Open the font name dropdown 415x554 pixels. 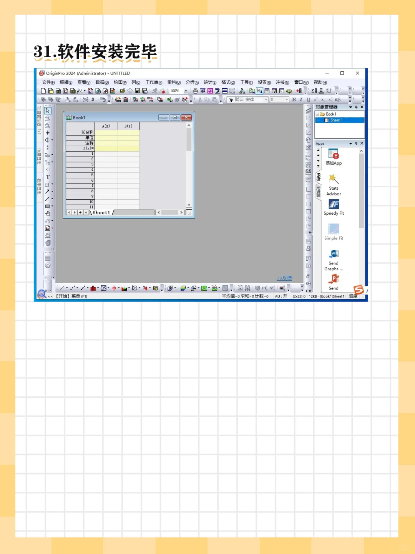tap(266, 99)
